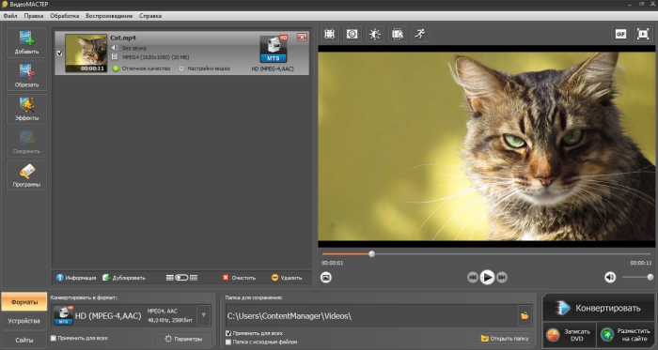658x350 pixels.
Task: Click Удалить to delete the file
Action: tap(287, 278)
